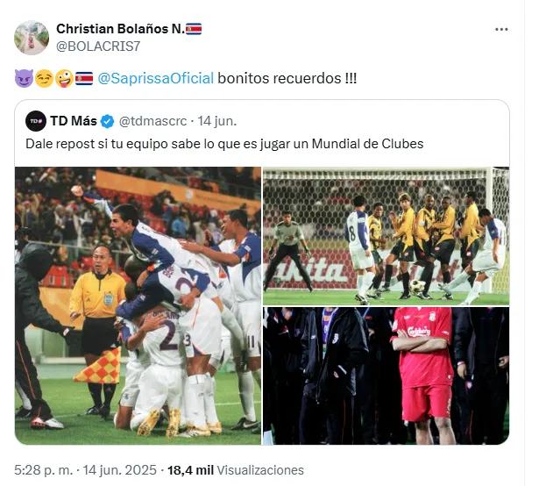The height and width of the screenshot is (486, 539).
Task: Click the purple devil emoji
Action: click(x=23, y=79)
